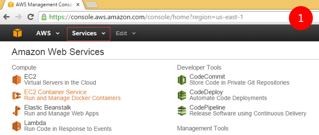Click the Developer Tools category heading
319x135 pixels.
199,67
